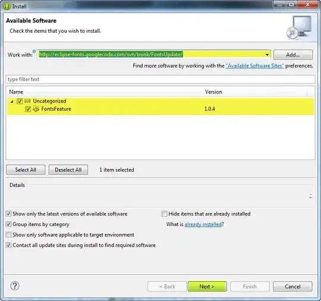
Task: Toggle Contact all update sites checkbox
Action: tap(8, 245)
